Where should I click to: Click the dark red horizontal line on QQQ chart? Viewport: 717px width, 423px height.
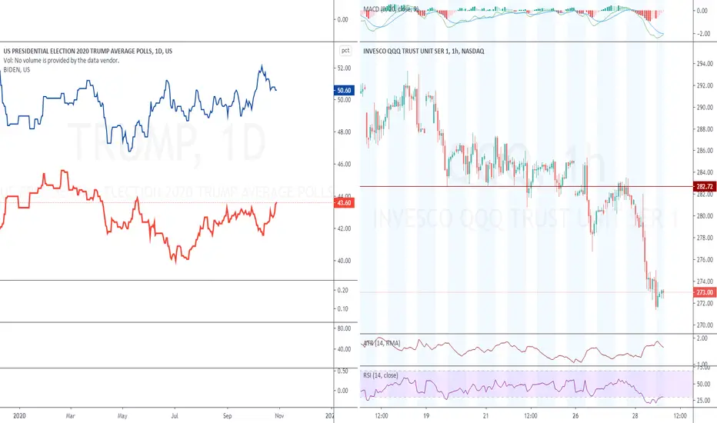click(526, 186)
